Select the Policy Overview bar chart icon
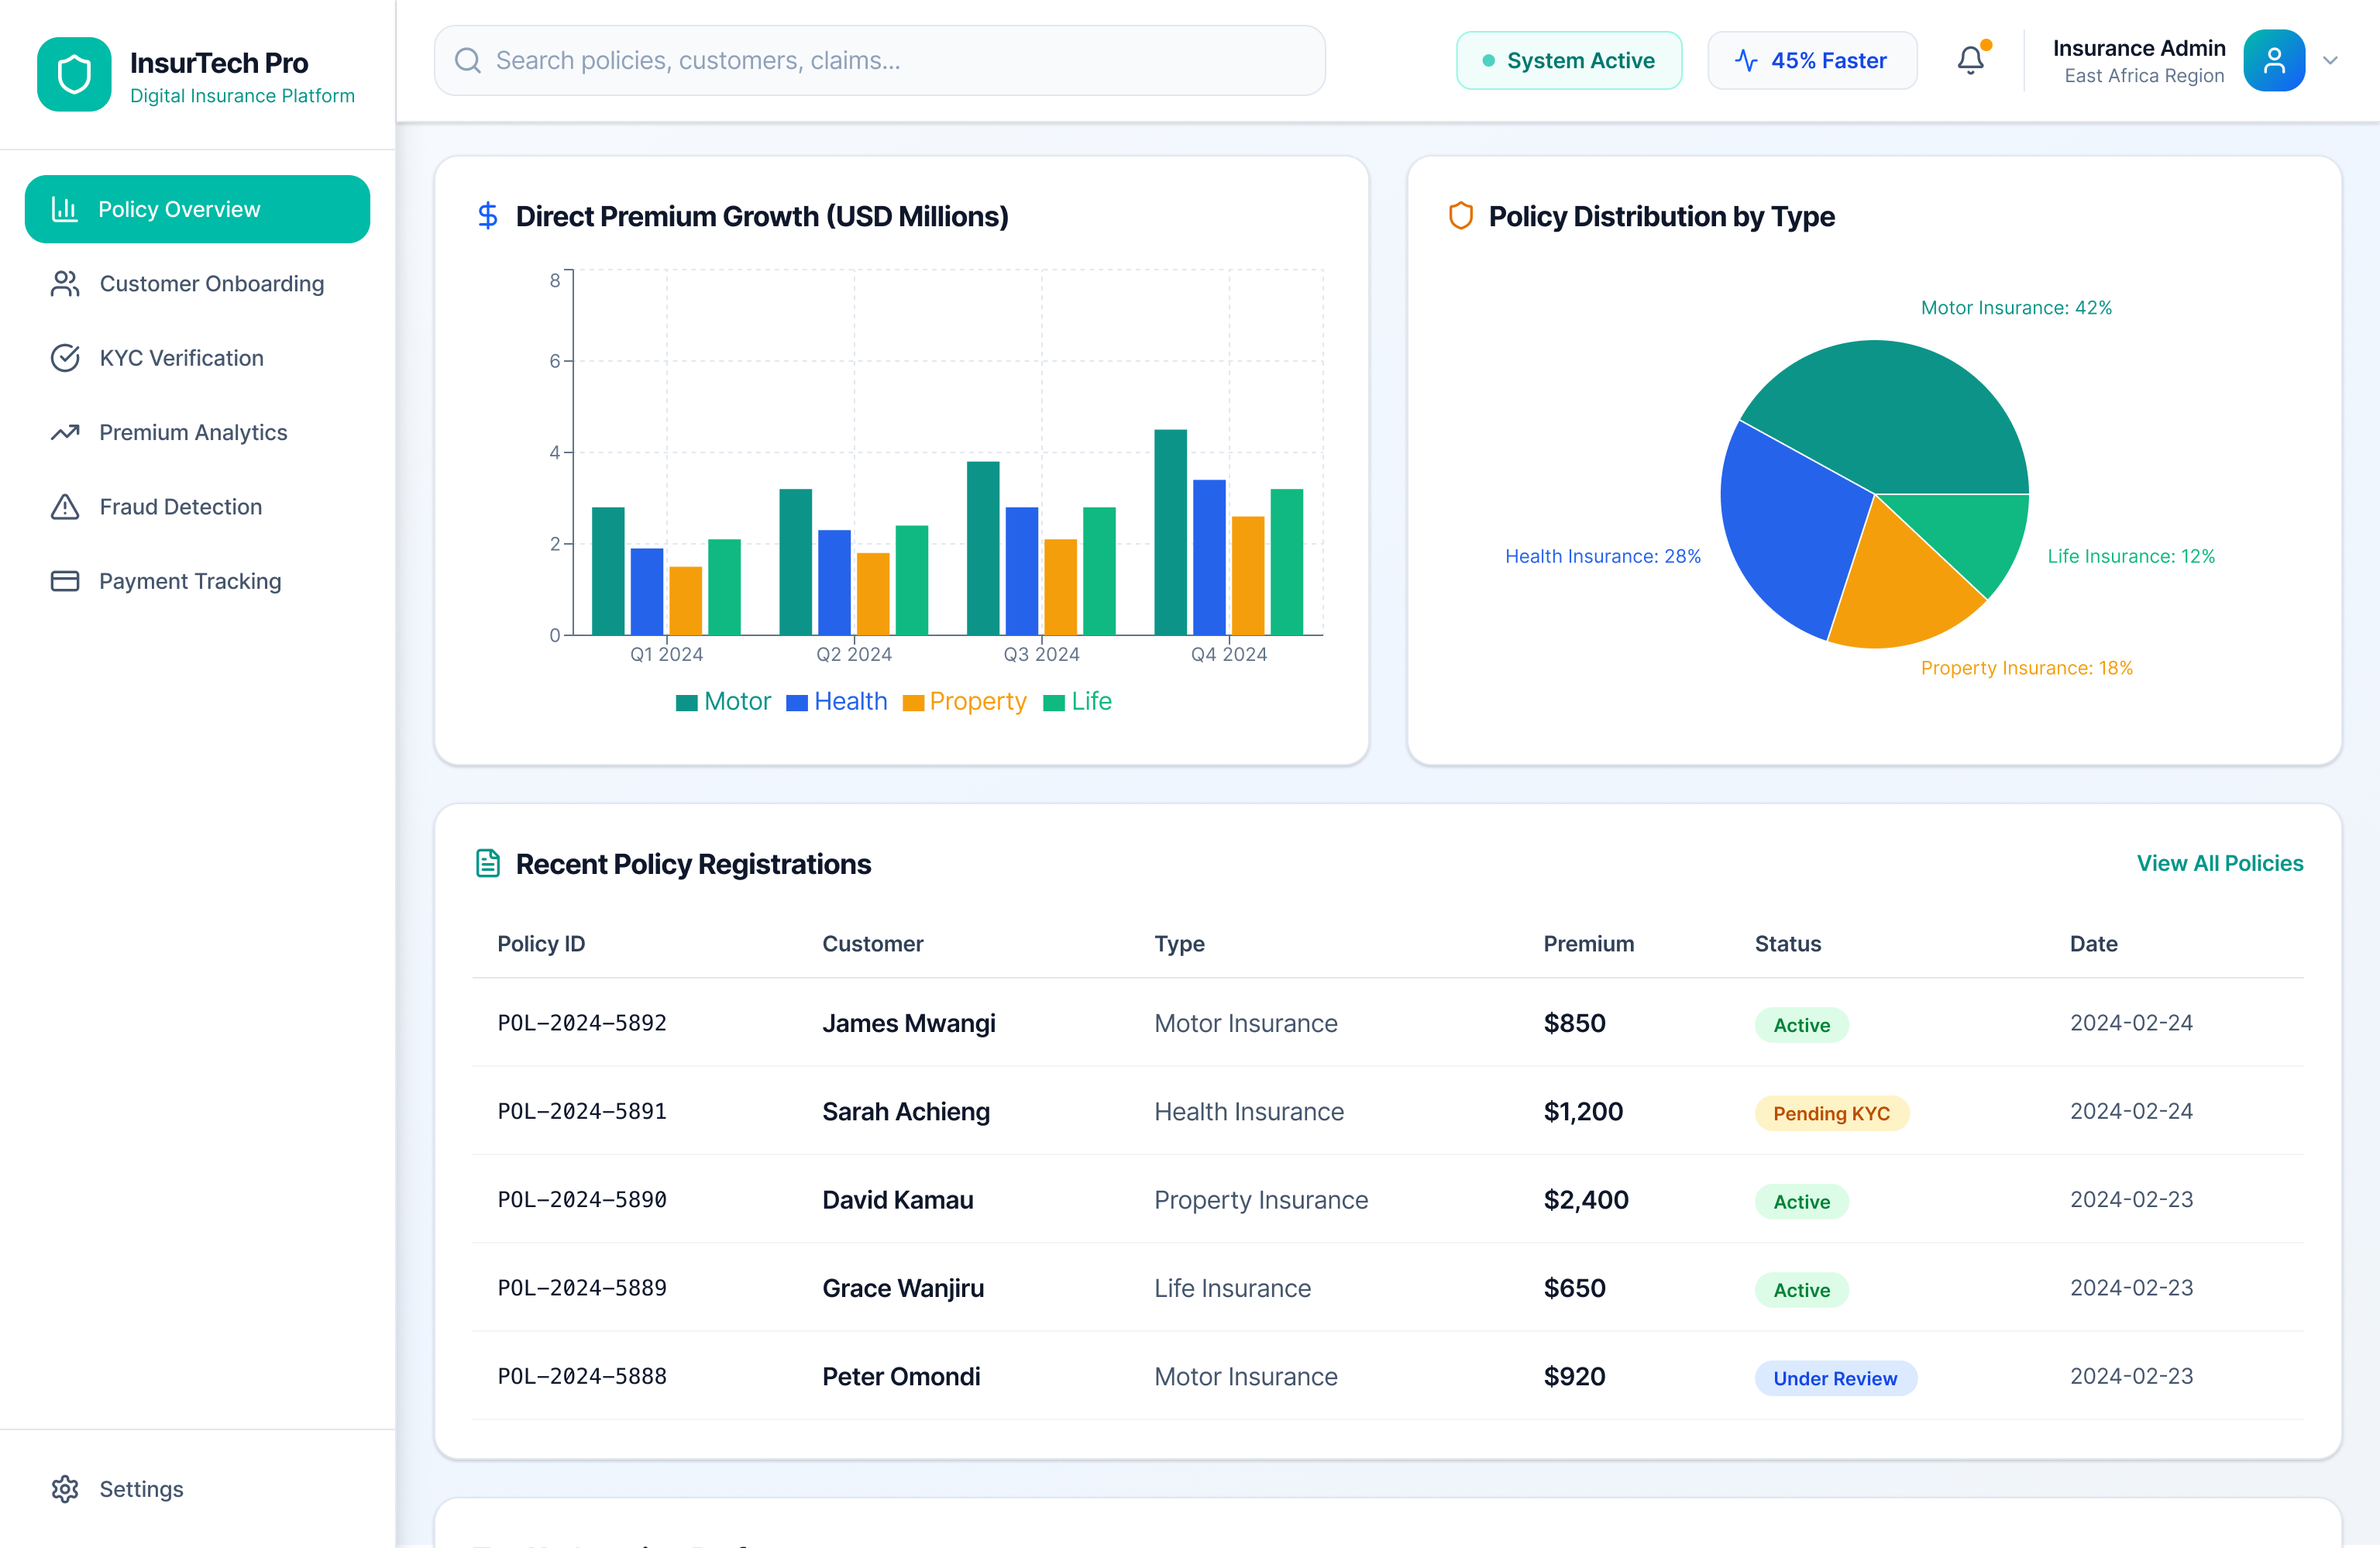 (x=65, y=209)
